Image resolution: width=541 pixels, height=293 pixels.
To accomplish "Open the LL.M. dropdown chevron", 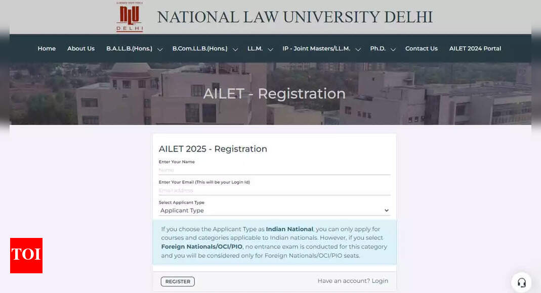I will point(270,49).
